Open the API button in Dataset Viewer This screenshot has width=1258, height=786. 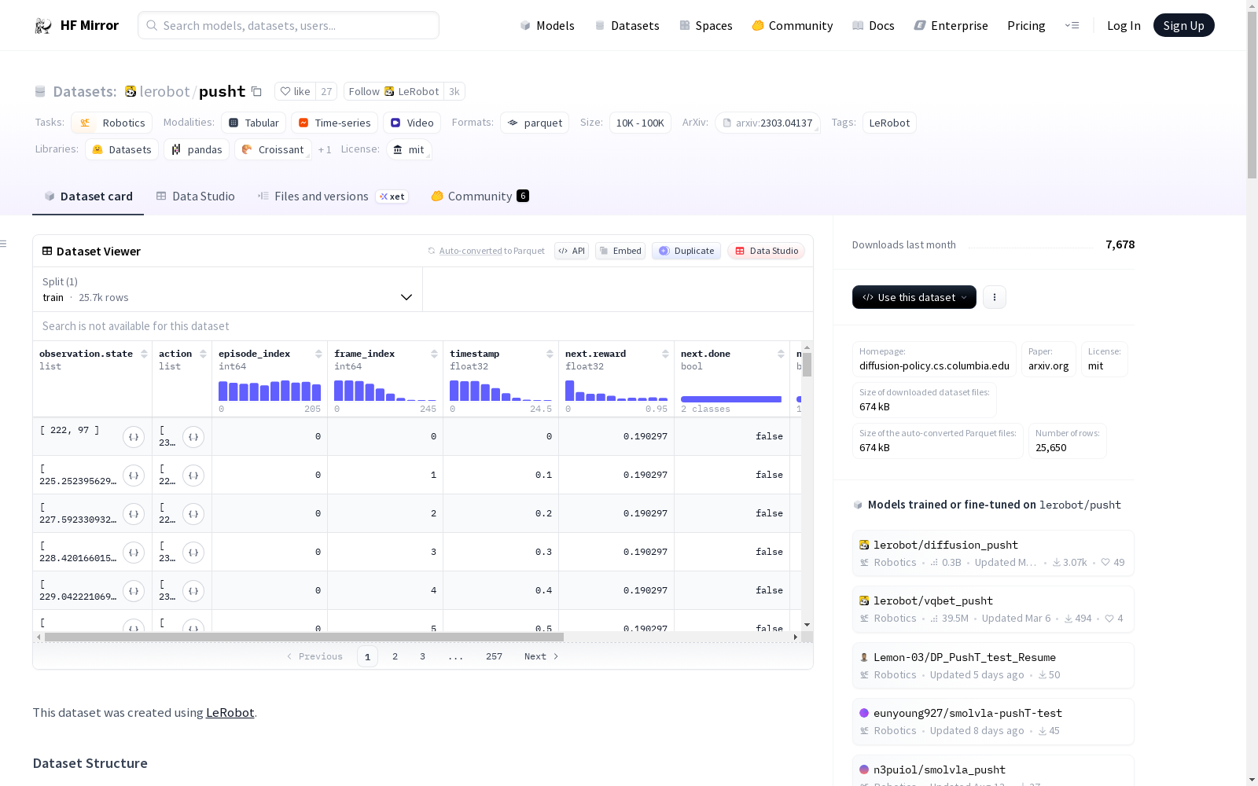pos(572,251)
